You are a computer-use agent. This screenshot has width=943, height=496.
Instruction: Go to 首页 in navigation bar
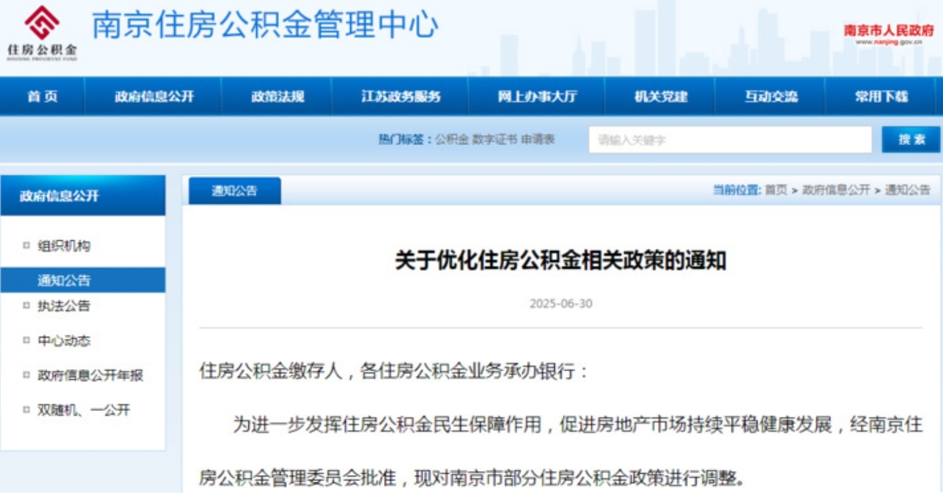click(43, 97)
